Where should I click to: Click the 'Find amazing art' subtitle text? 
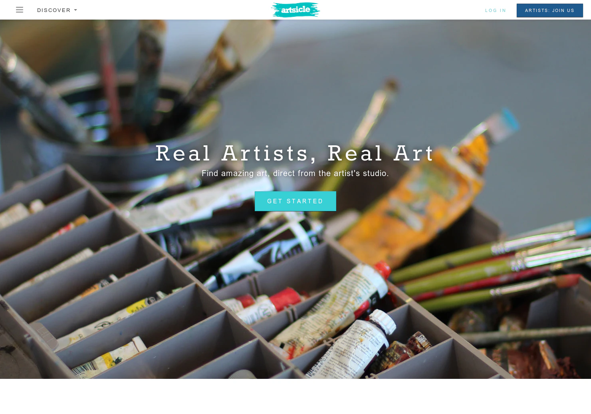click(x=295, y=173)
